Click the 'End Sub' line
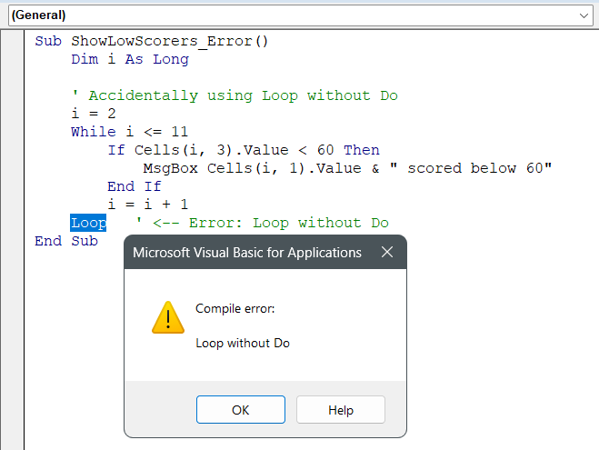 (x=66, y=241)
